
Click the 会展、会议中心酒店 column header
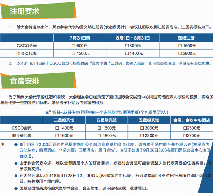(x=192, y=120)
